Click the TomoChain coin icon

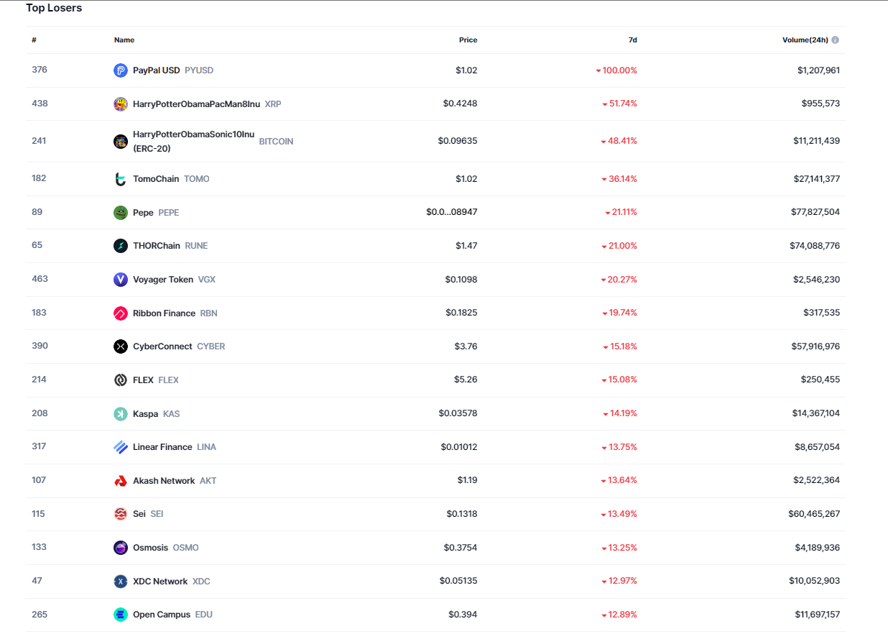[121, 179]
